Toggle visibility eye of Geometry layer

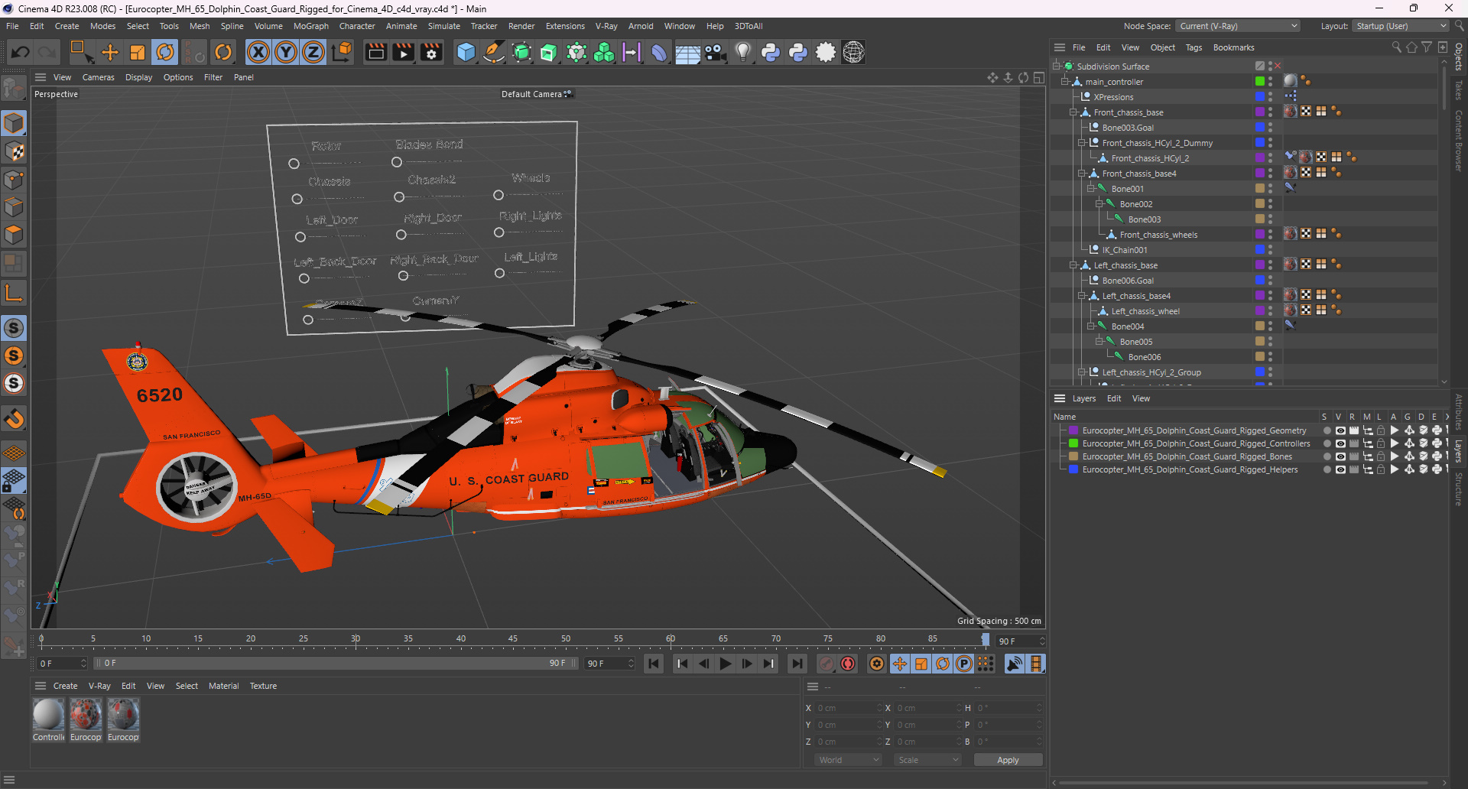click(x=1340, y=431)
